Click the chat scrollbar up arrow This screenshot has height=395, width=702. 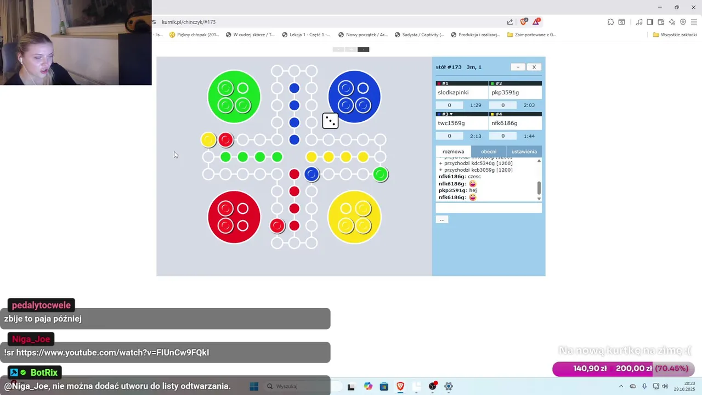[x=539, y=161]
